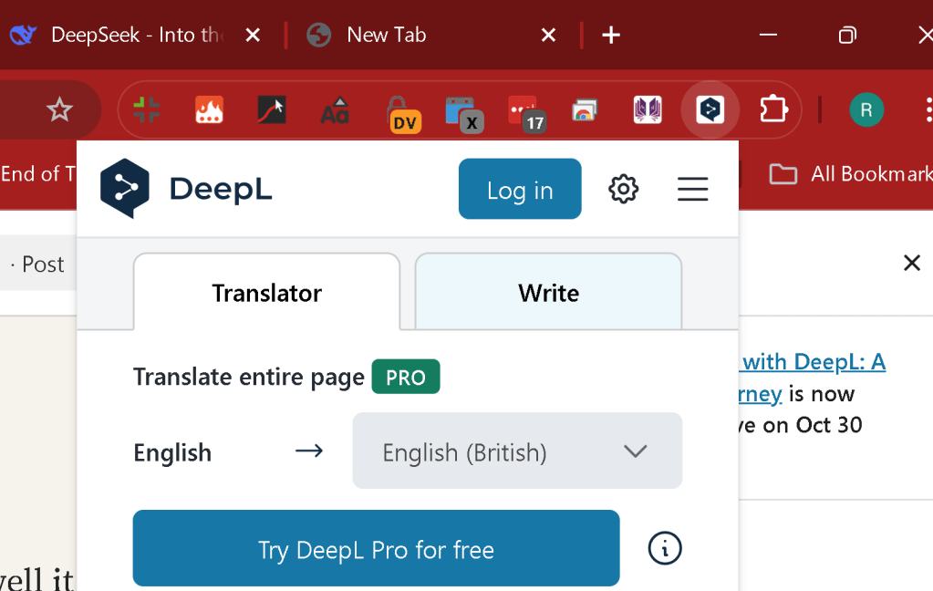This screenshot has width=933, height=591.
Task: Click the Log in button
Action: coord(520,189)
